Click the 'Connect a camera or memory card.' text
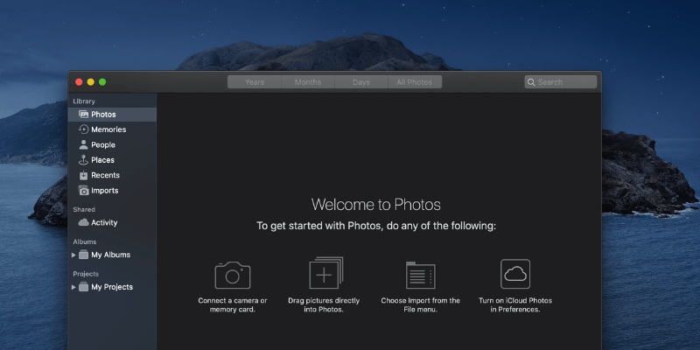Viewport: 700px width, 350px height. coord(233,304)
